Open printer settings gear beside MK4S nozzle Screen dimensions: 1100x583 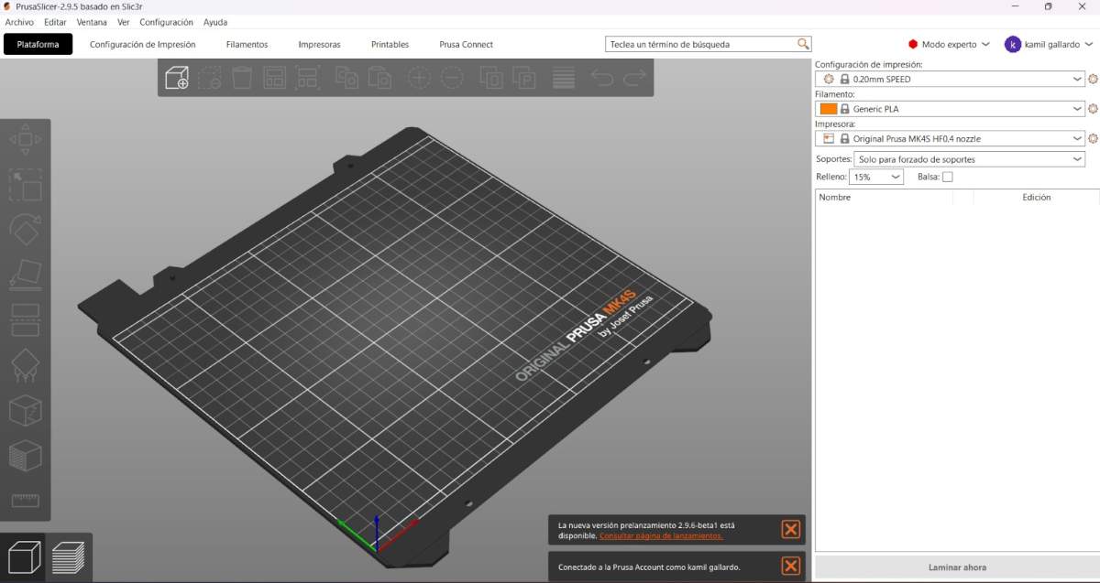1093,139
